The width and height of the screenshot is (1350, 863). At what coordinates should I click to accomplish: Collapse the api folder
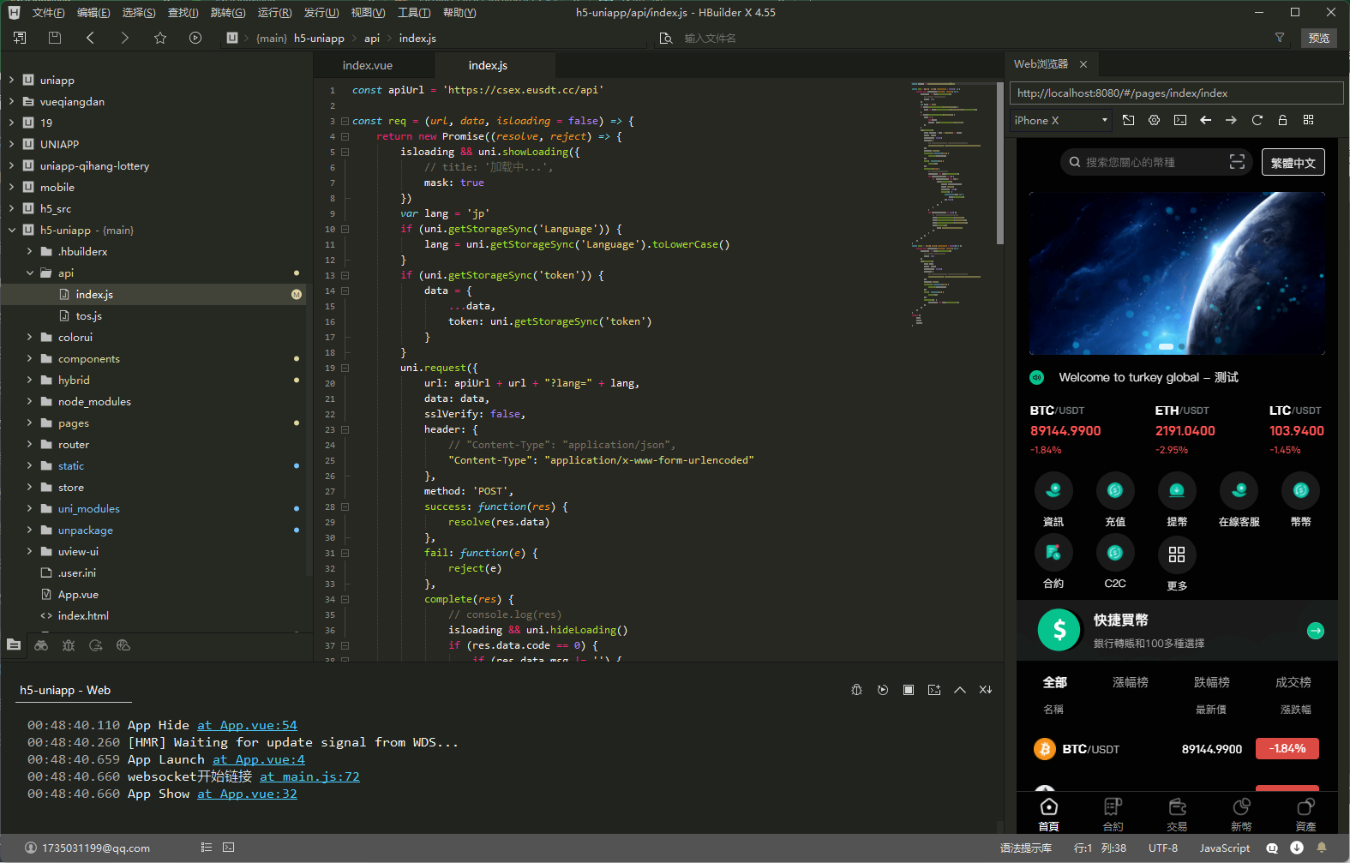pos(29,273)
